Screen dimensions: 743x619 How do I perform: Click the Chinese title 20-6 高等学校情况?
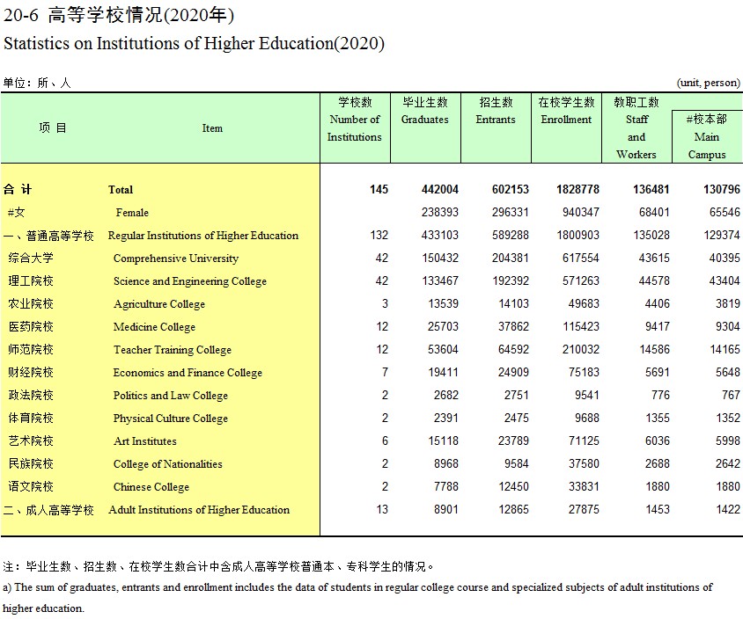click(x=119, y=15)
